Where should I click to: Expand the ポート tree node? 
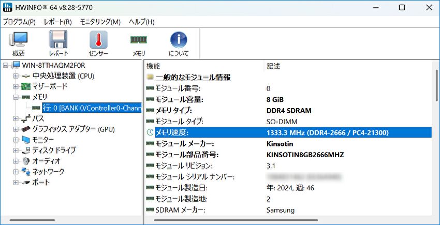[16, 183]
